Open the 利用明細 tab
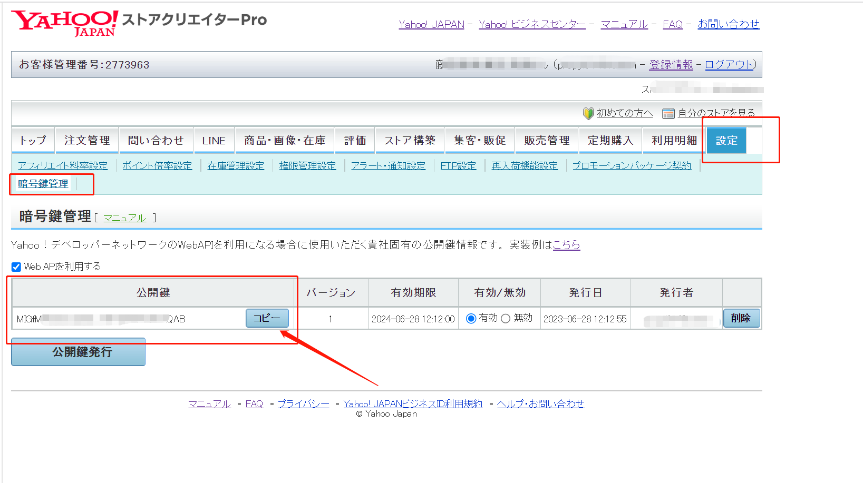Viewport: 863px width, 483px height. [674, 140]
